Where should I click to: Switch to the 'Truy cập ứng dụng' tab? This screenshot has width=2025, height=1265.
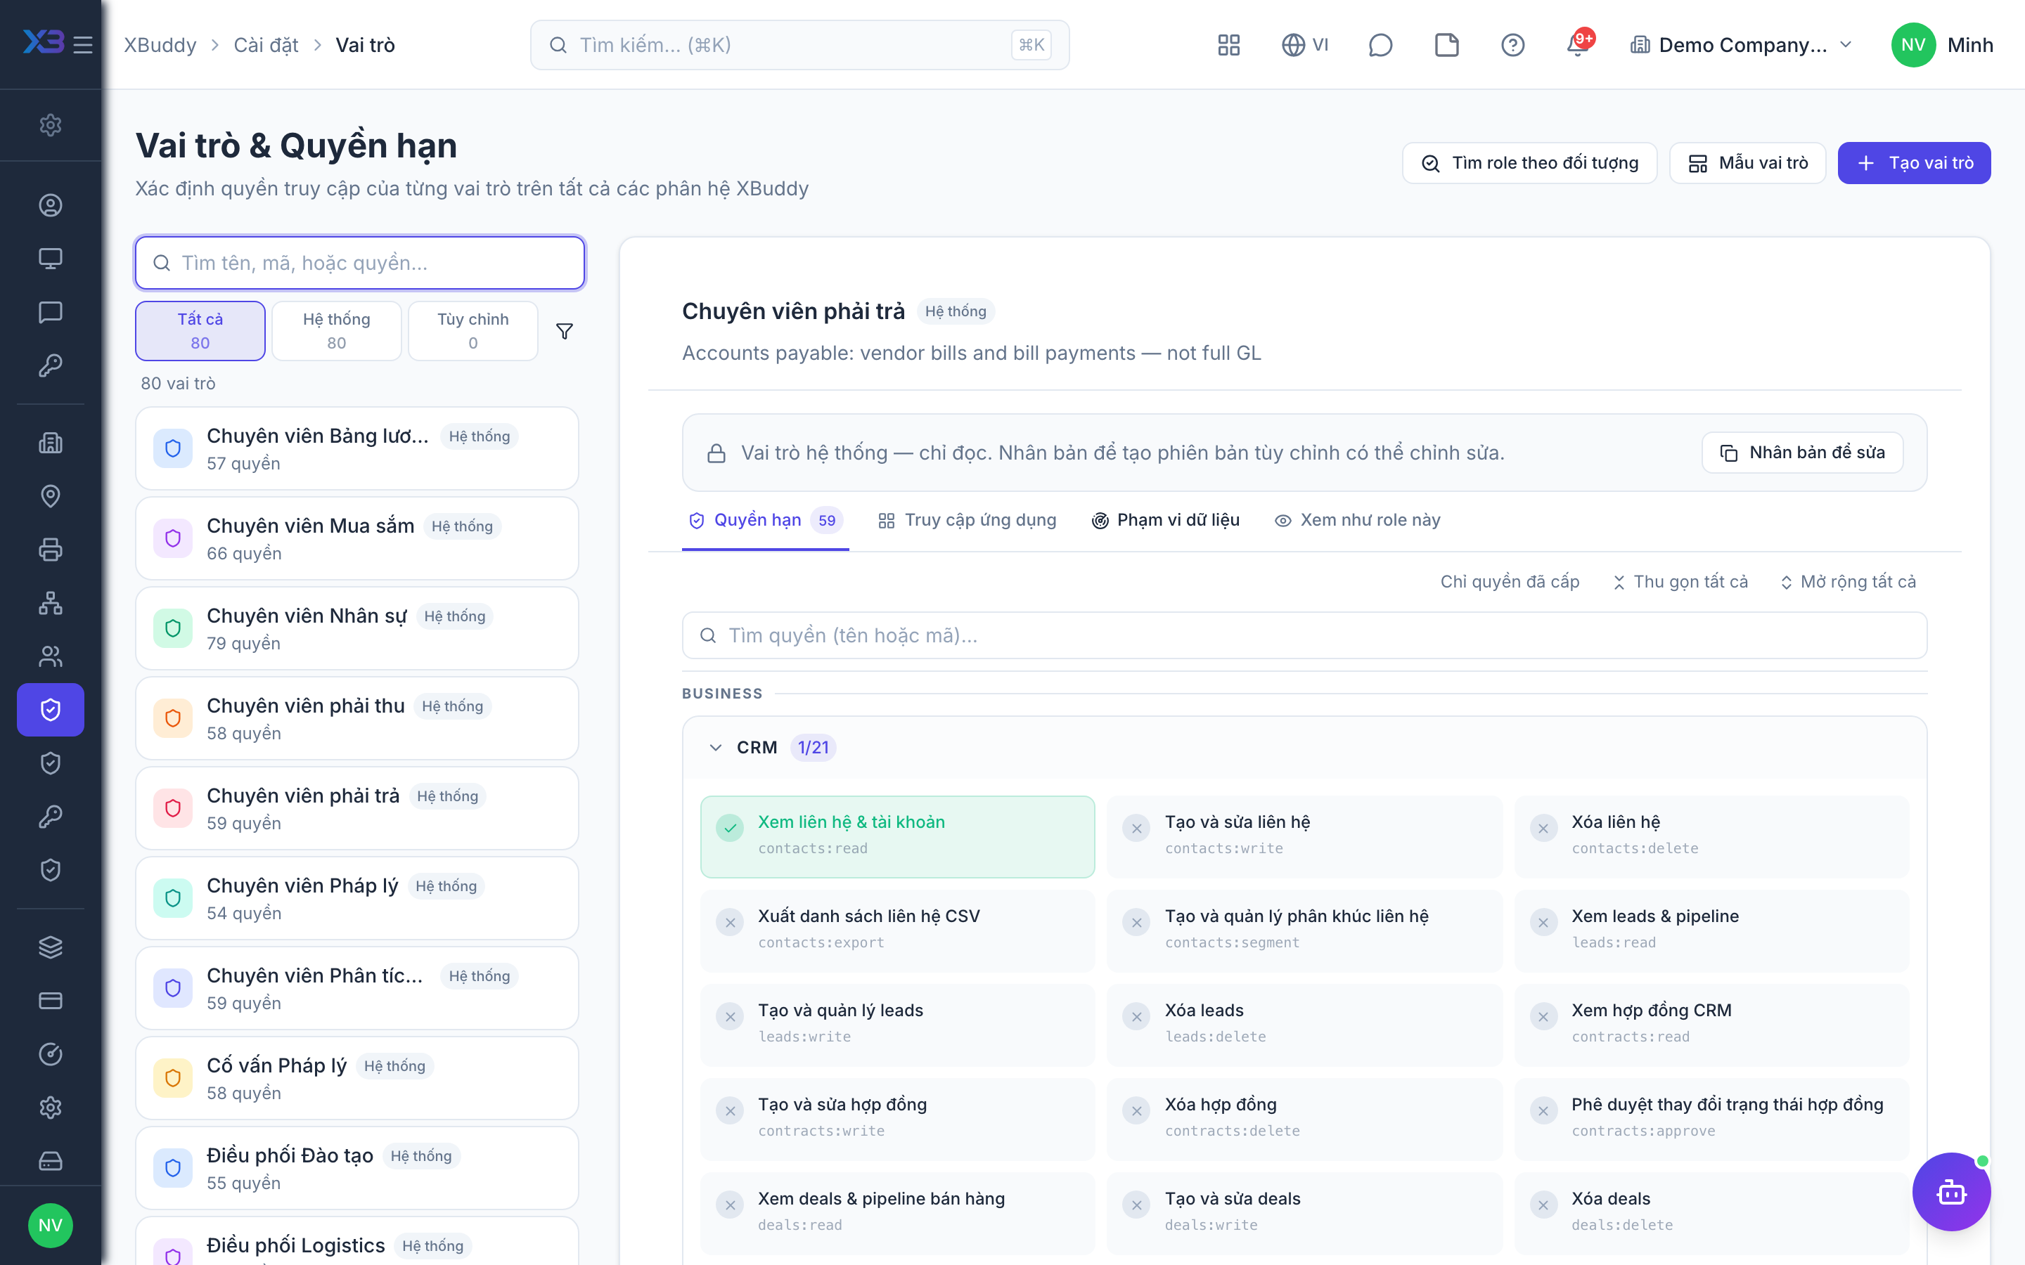click(967, 520)
